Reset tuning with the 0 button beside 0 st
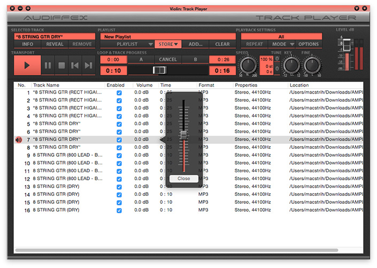 tap(277, 69)
